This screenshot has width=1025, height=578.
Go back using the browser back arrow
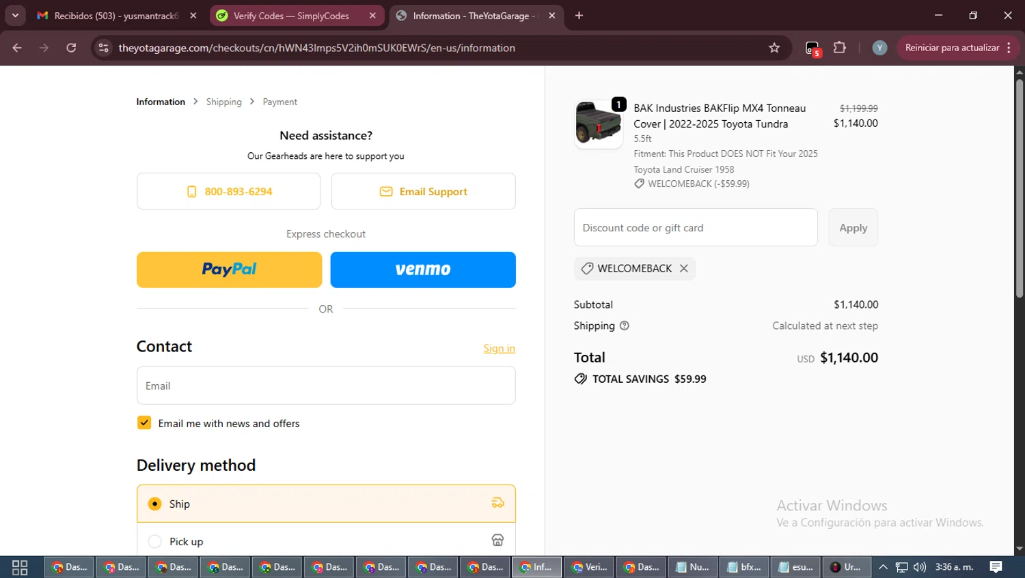coord(17,48)
